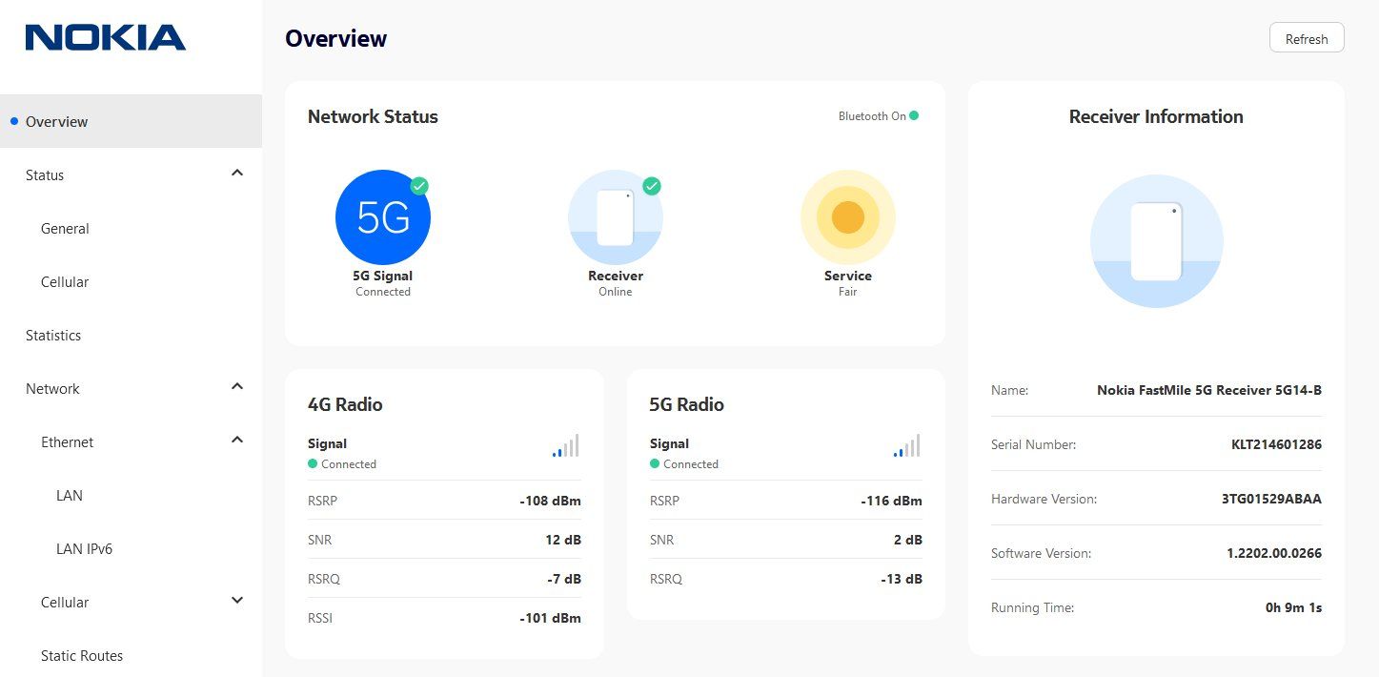The height and width of the screenshot is (677, 1379).
Task: Click the 5G Radio card heading
Action: tap(687, 404)
